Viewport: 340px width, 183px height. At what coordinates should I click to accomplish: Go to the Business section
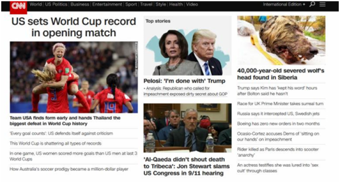80,5
